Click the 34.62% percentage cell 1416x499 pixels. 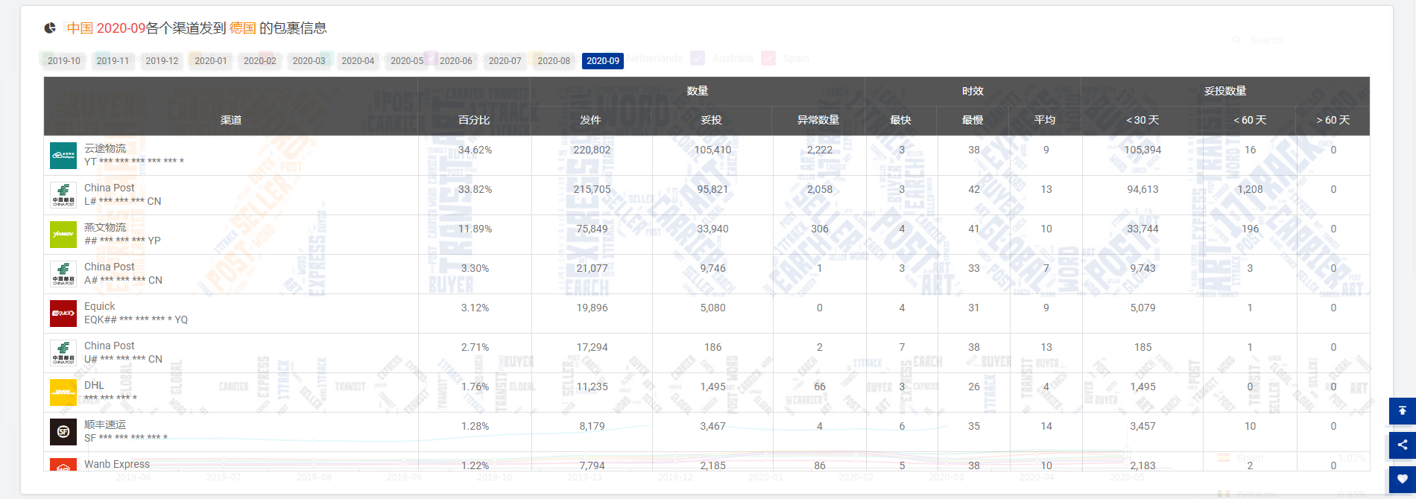(x=475, y=150)
